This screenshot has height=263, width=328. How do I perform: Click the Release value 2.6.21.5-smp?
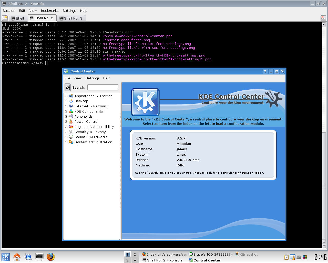coord(188,160)
